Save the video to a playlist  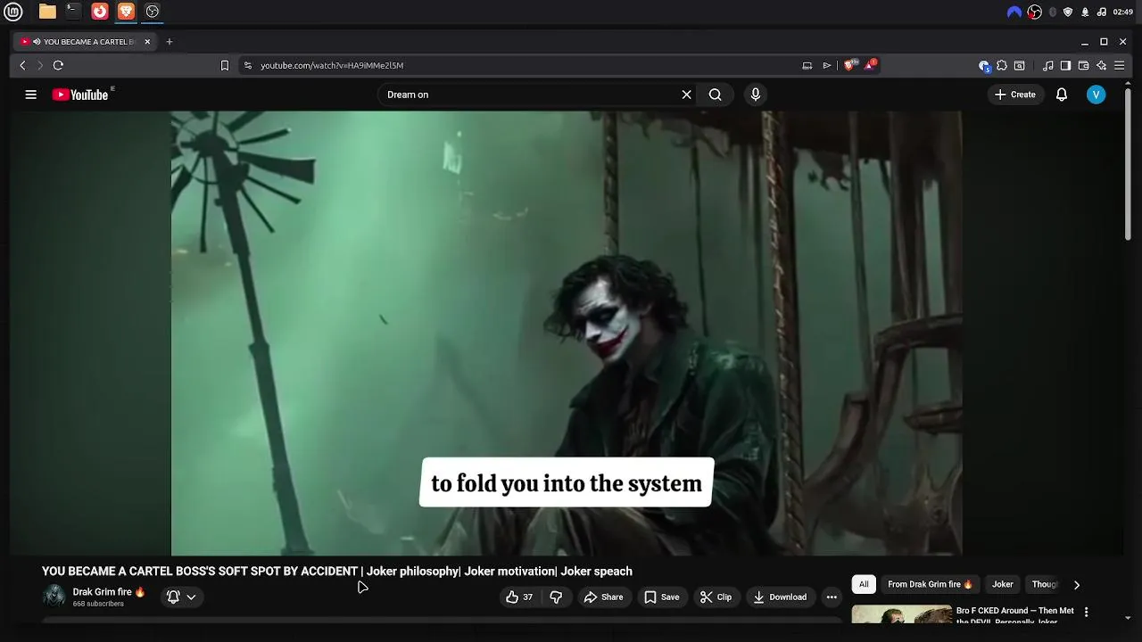[x=661, y=597]
